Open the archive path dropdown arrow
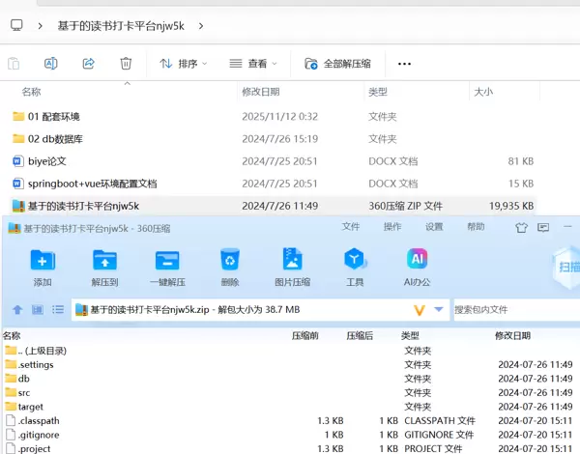This screenshot has height=454, width=580. (439, 310)
